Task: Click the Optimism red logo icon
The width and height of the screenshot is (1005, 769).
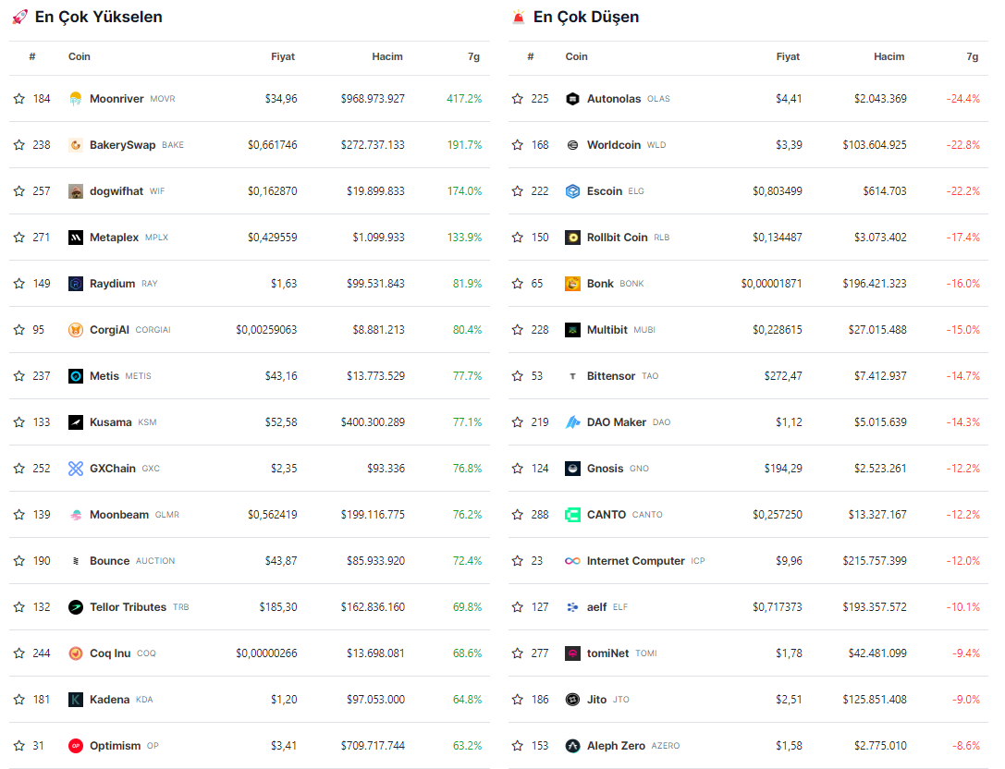Action: [76, 746]
